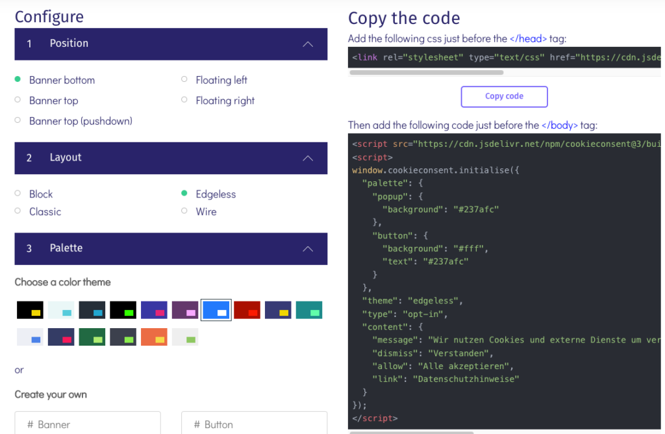665x434 pixels.
Task: Click the popup "background": "#237afc" line
Action: 441,210
